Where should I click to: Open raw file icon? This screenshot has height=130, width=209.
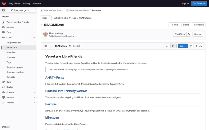pos(196,46)
